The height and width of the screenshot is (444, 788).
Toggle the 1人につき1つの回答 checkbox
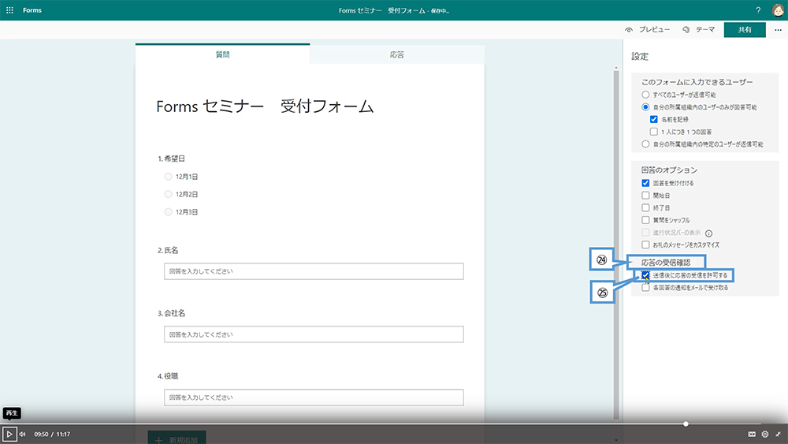[x=654, y=132]
